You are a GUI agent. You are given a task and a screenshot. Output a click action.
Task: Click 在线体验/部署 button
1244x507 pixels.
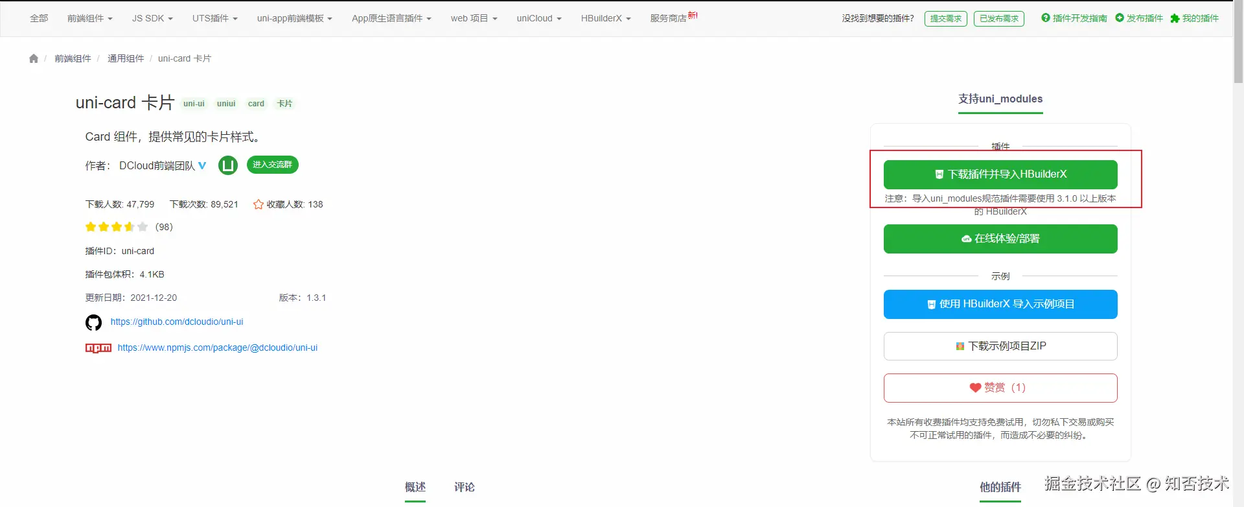point(1000,239)
